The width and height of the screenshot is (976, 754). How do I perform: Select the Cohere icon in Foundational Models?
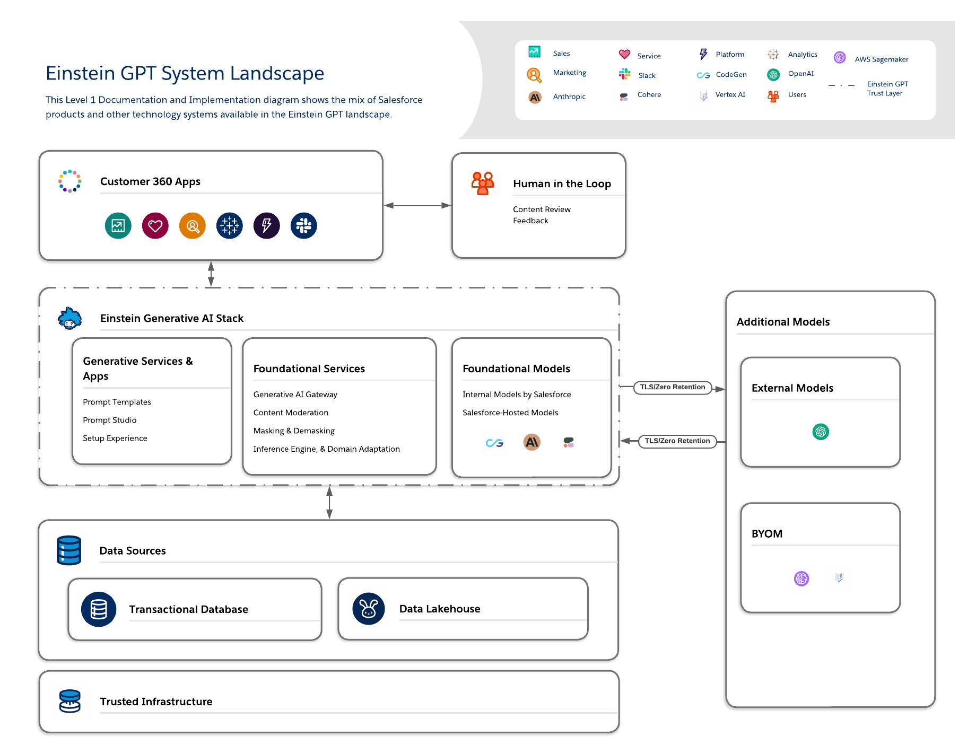click(568, 442)
